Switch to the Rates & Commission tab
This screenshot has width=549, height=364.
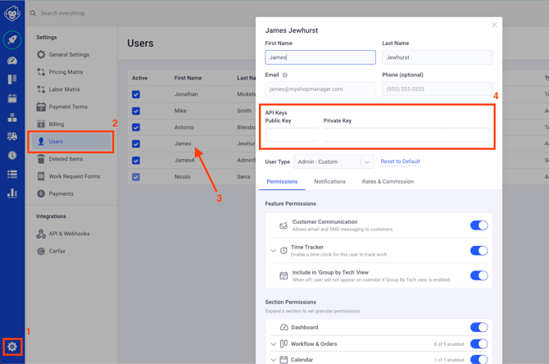[x=388, y=182]
